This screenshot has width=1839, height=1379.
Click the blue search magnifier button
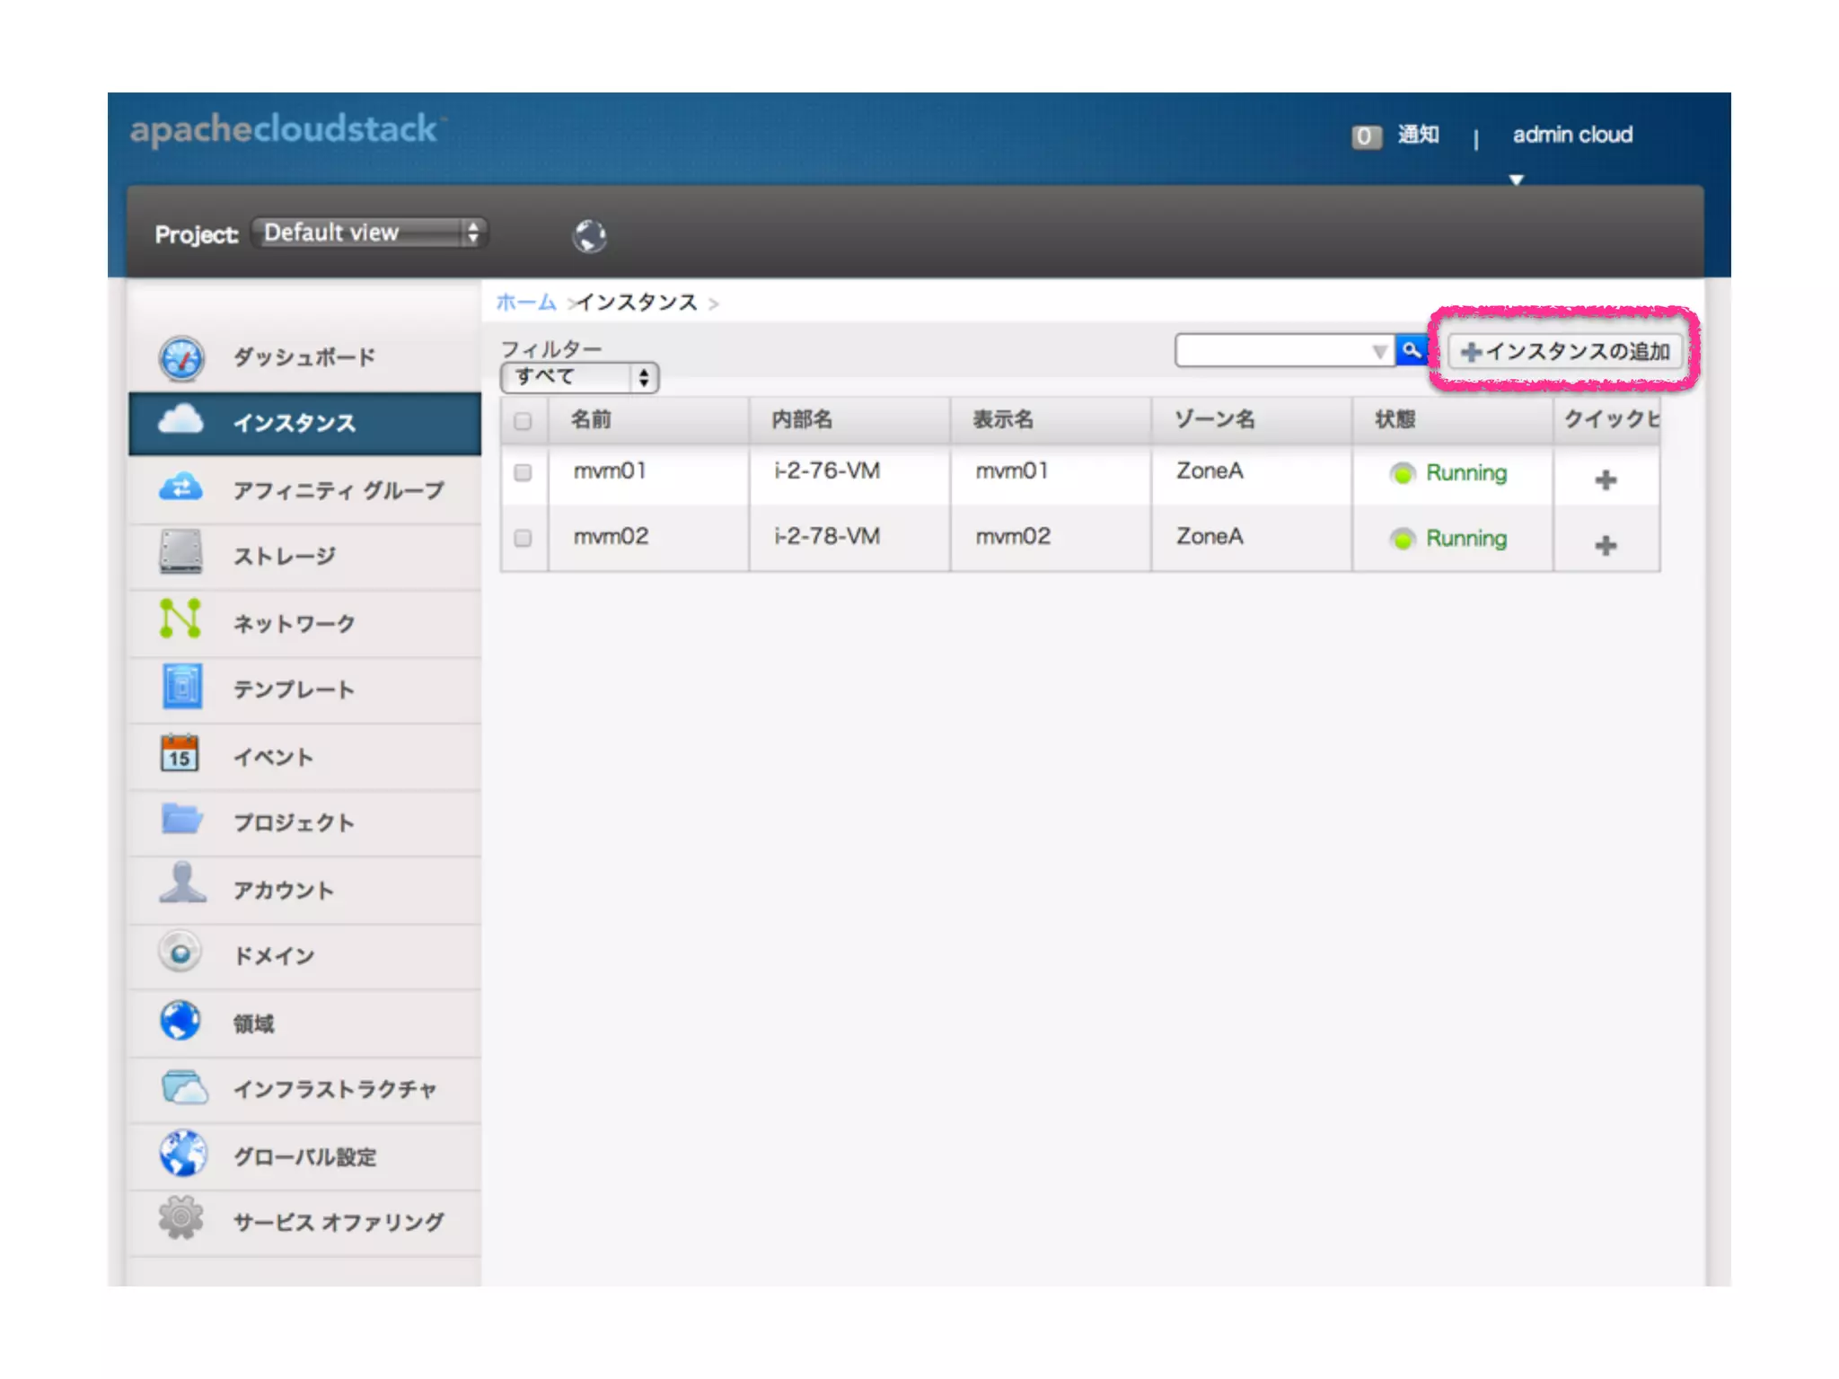pyautogui.click(x=1412, y=350)
